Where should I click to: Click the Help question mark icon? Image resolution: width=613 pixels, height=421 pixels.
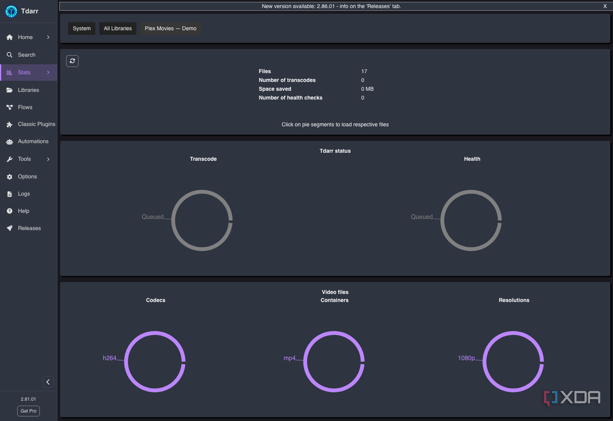tap(10, 211)
